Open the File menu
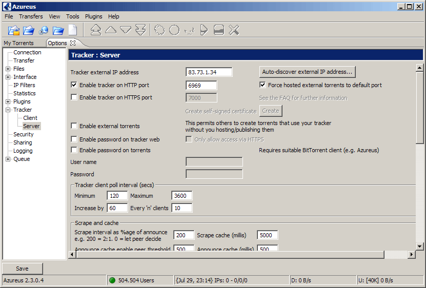This screenshot has width=426, height=288. (9, 16)
